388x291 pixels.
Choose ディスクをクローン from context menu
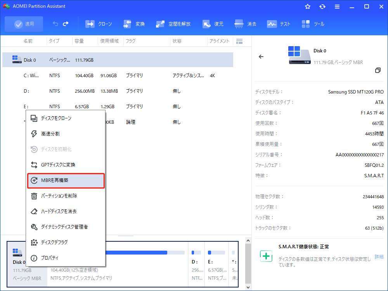[66, 118]
